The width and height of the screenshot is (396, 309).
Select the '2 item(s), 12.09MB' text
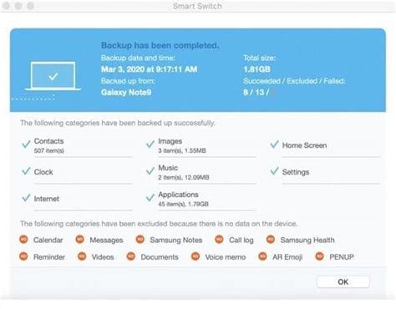(x=184, y=177)
